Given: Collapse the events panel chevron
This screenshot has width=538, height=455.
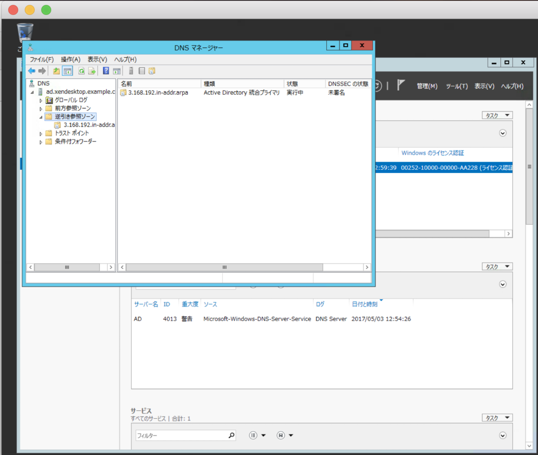Looking at the screenshot, I should point(503,284).
